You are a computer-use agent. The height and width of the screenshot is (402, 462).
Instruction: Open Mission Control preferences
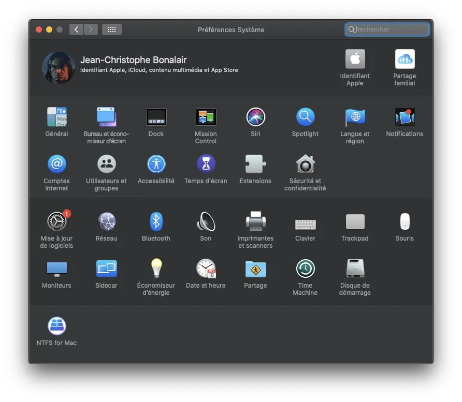206,117
